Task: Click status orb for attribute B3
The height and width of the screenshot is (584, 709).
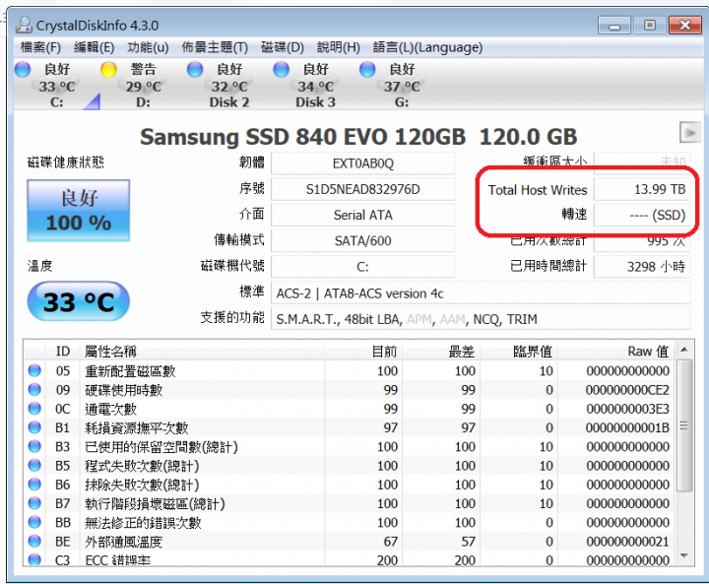Action: (x=34, y=446)
